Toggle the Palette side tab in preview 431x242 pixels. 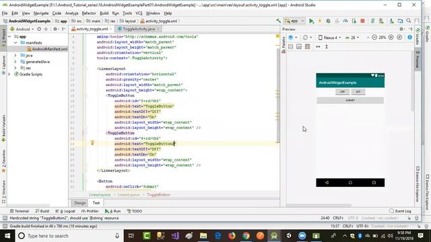coord(284,44)
